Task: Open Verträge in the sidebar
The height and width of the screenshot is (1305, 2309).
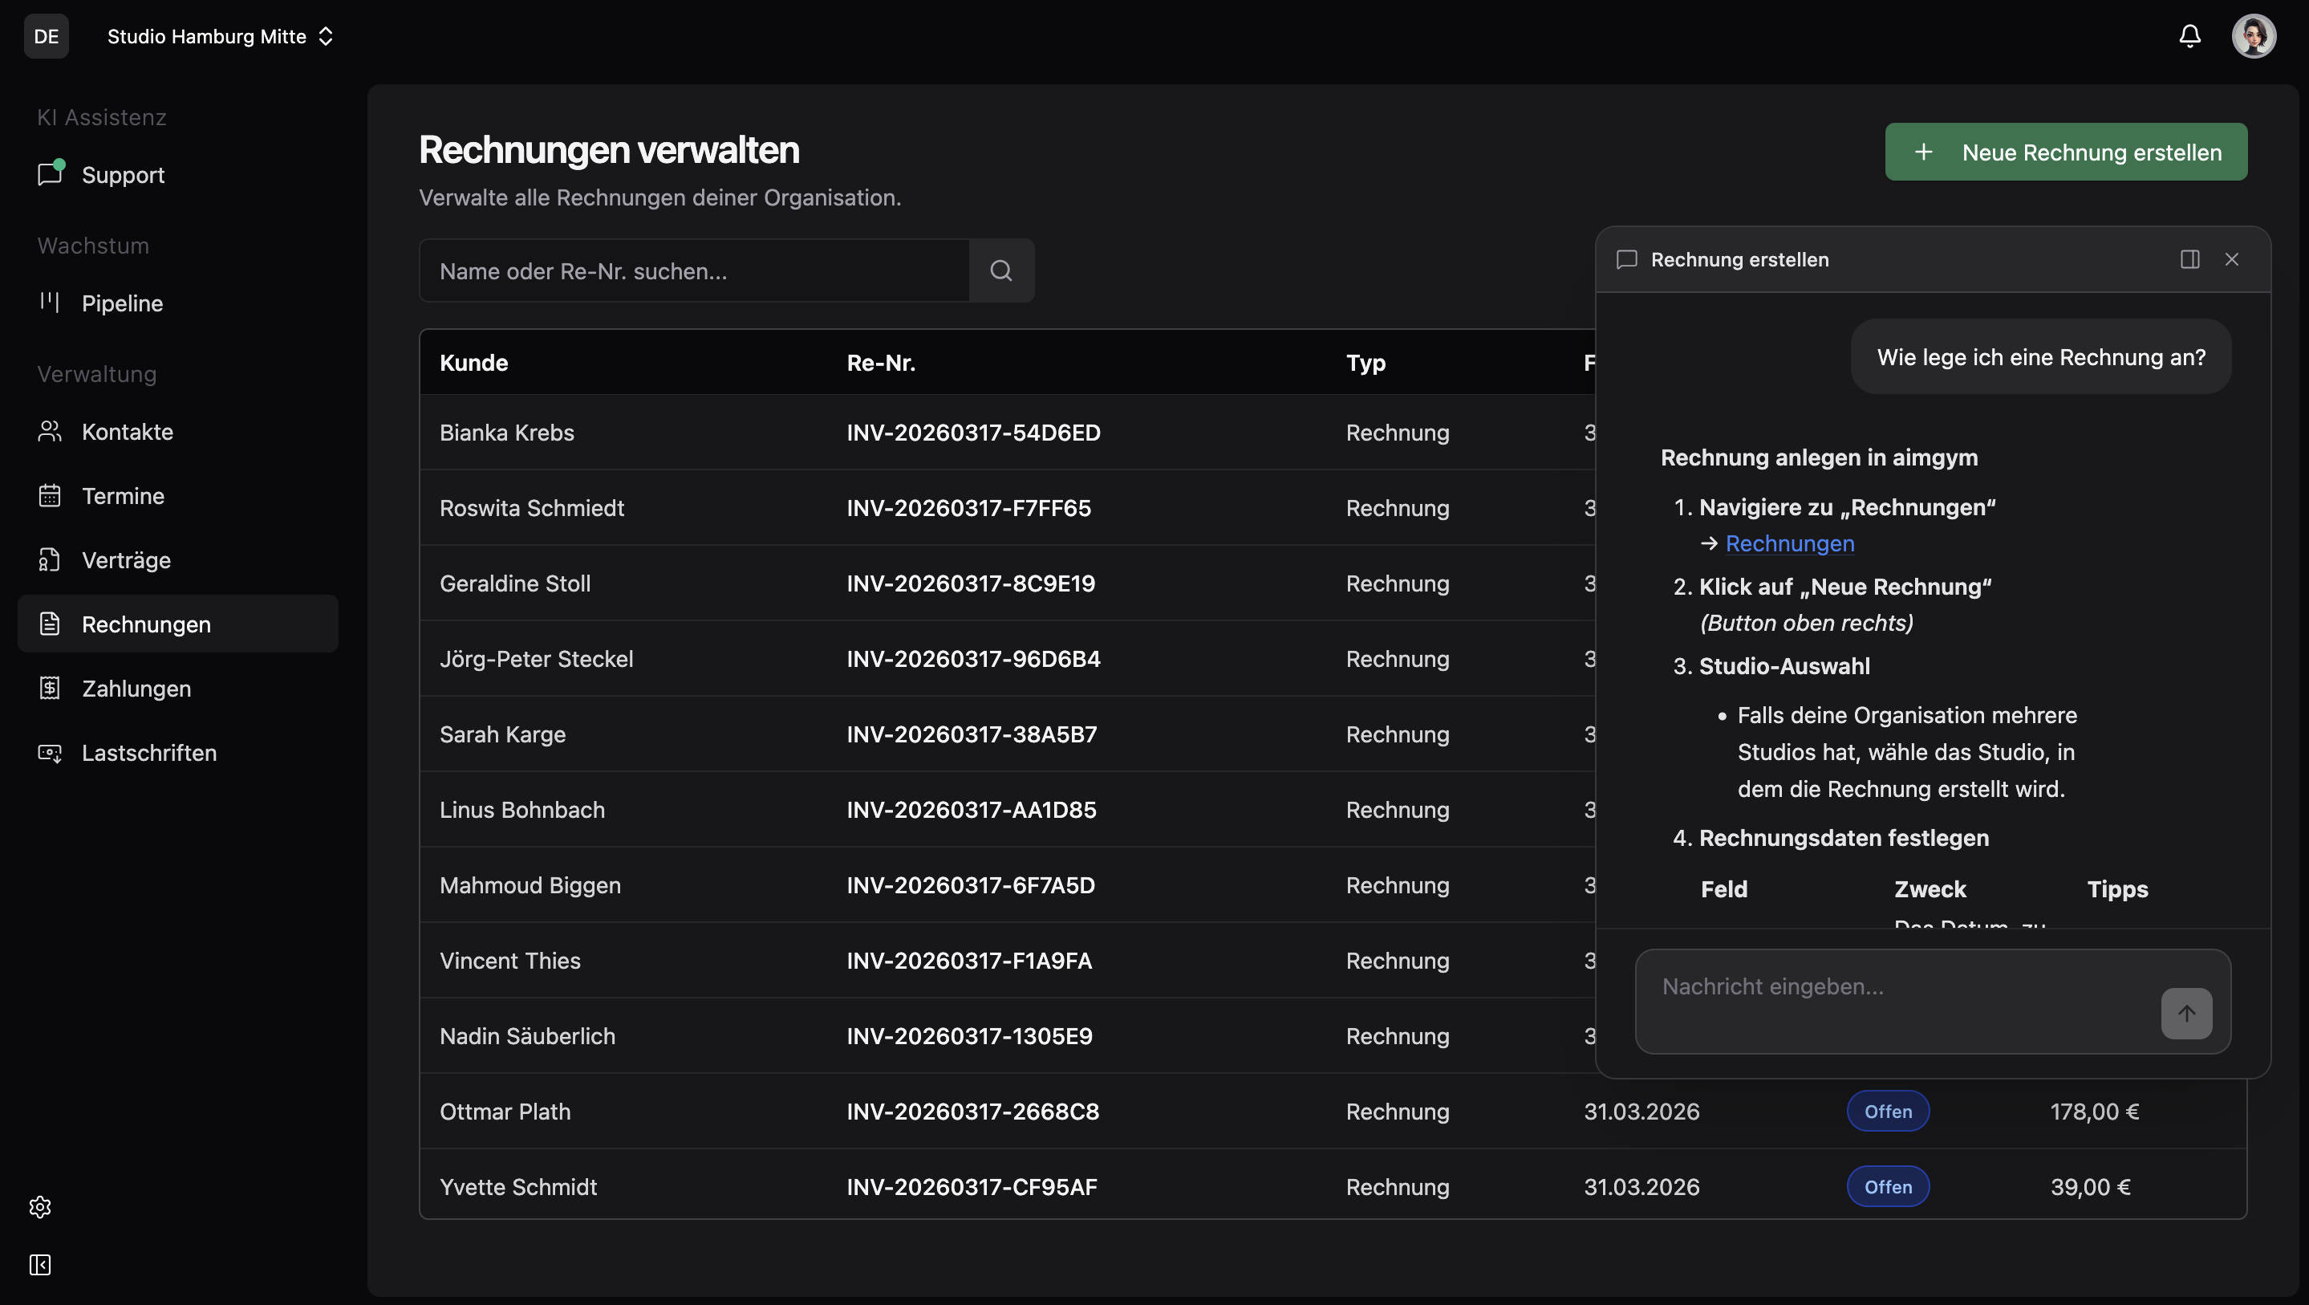Action: (177, 559)
